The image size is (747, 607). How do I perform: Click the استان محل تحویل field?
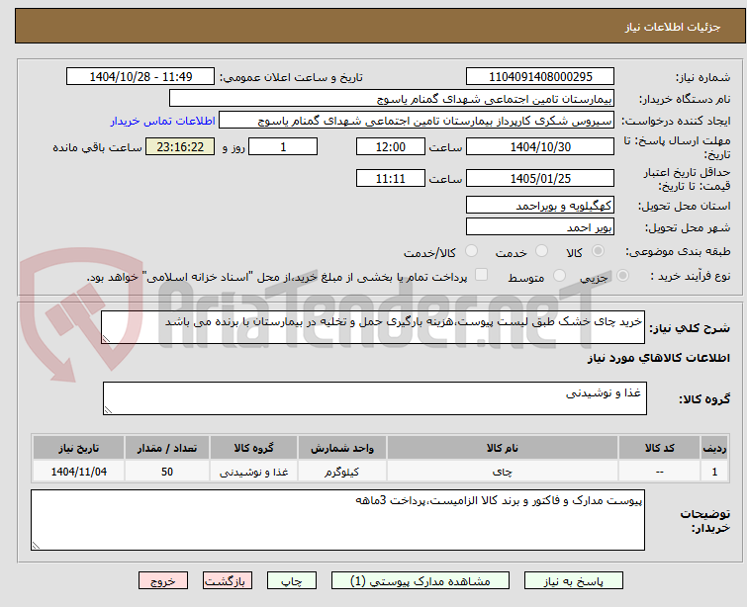coord(540,206)
